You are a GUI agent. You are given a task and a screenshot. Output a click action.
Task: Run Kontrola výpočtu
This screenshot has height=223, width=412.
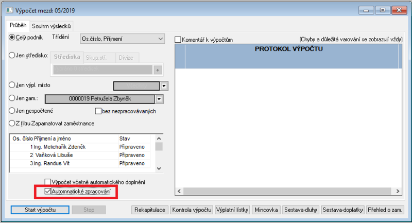coord(192,210)
